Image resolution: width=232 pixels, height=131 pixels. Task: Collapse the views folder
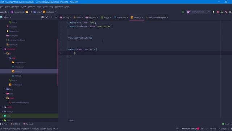[x=5, y=98]
